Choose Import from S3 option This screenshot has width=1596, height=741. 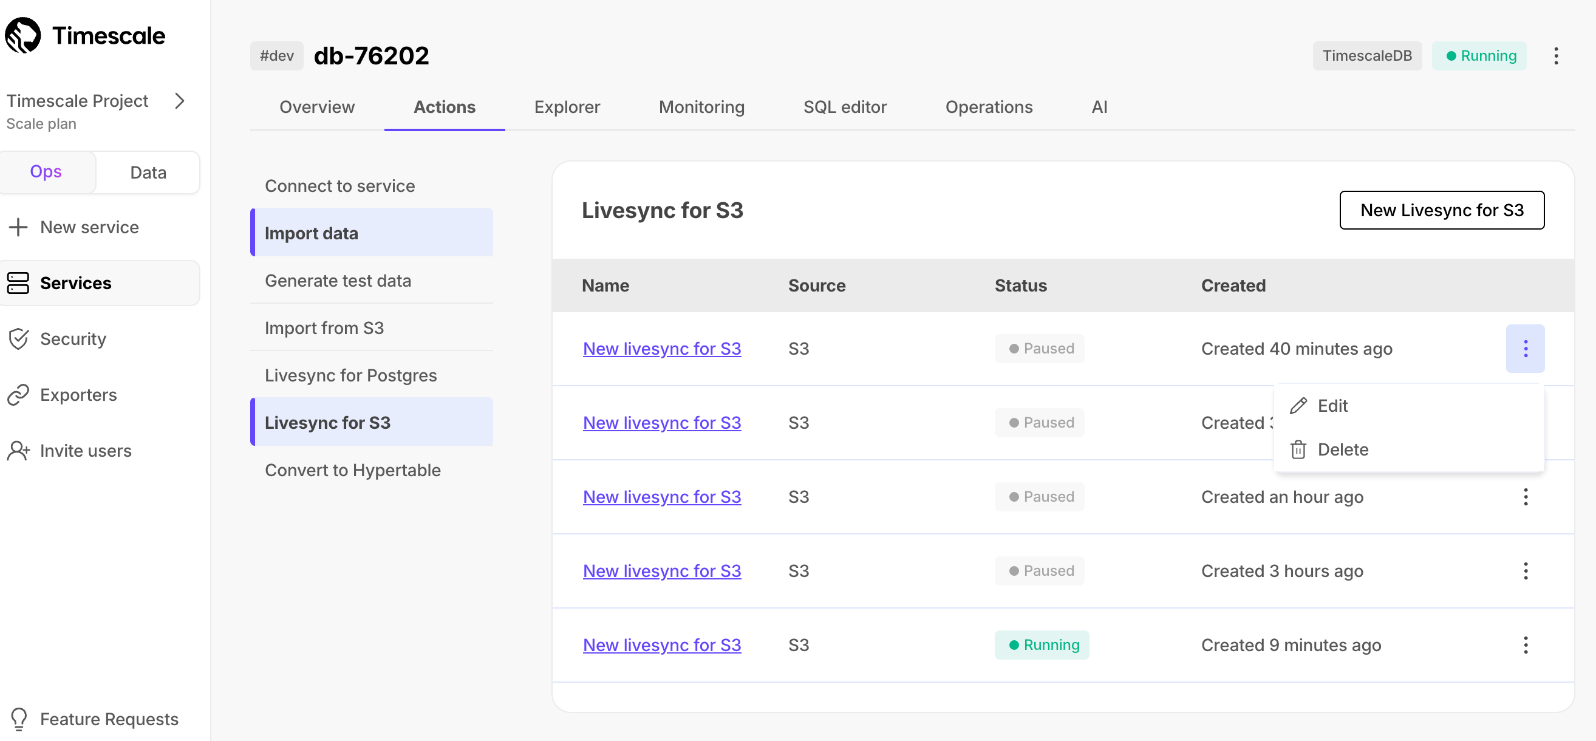(x=372, y=328)
